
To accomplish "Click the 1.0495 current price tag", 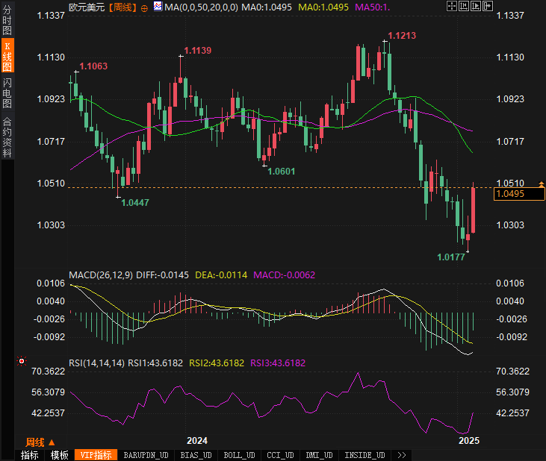I will [510, 194].
